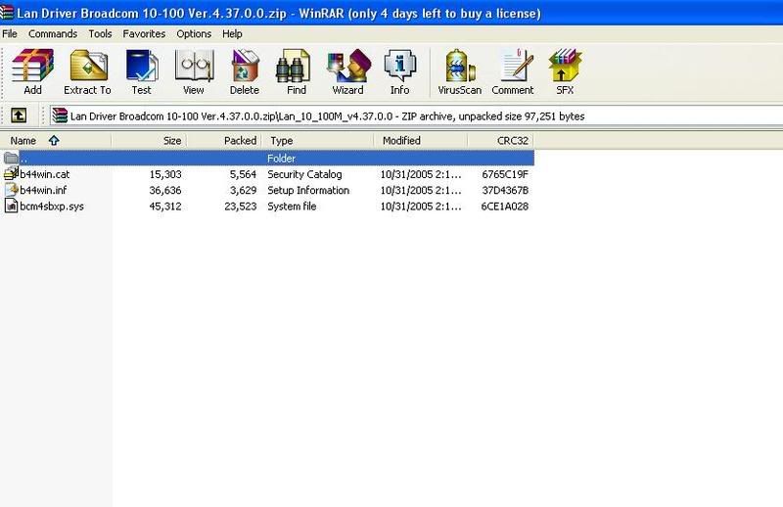This screenshot has width=783, height=507.
Task: Click the modified date of b44win.cat
Action: (421, 174)
